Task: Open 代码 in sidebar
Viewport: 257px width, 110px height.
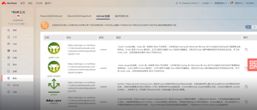Action: (17, 44)
